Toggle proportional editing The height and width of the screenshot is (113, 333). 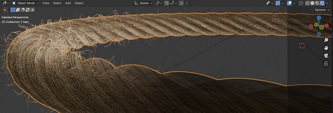pos(181,3)
